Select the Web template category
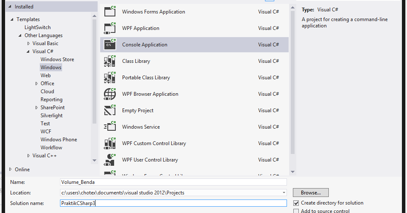Screen dimensions: 407x213 tap(46, 75)
